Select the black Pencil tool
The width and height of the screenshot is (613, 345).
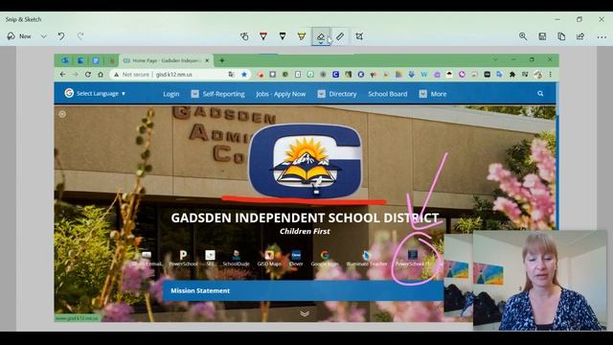[x=283, y=36]
